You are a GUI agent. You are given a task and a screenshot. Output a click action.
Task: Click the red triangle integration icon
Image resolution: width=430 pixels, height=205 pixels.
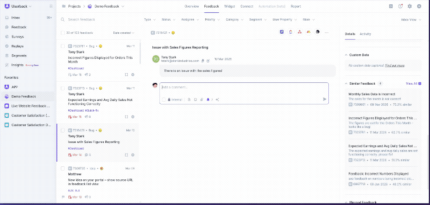[300, 32]
